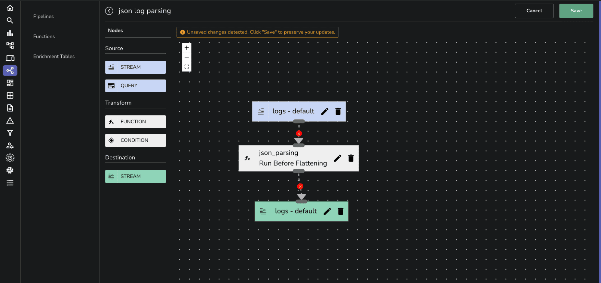Viewport: 601px width, 283px height.
Task: Delete the logs - default source node
Action: 338,111
